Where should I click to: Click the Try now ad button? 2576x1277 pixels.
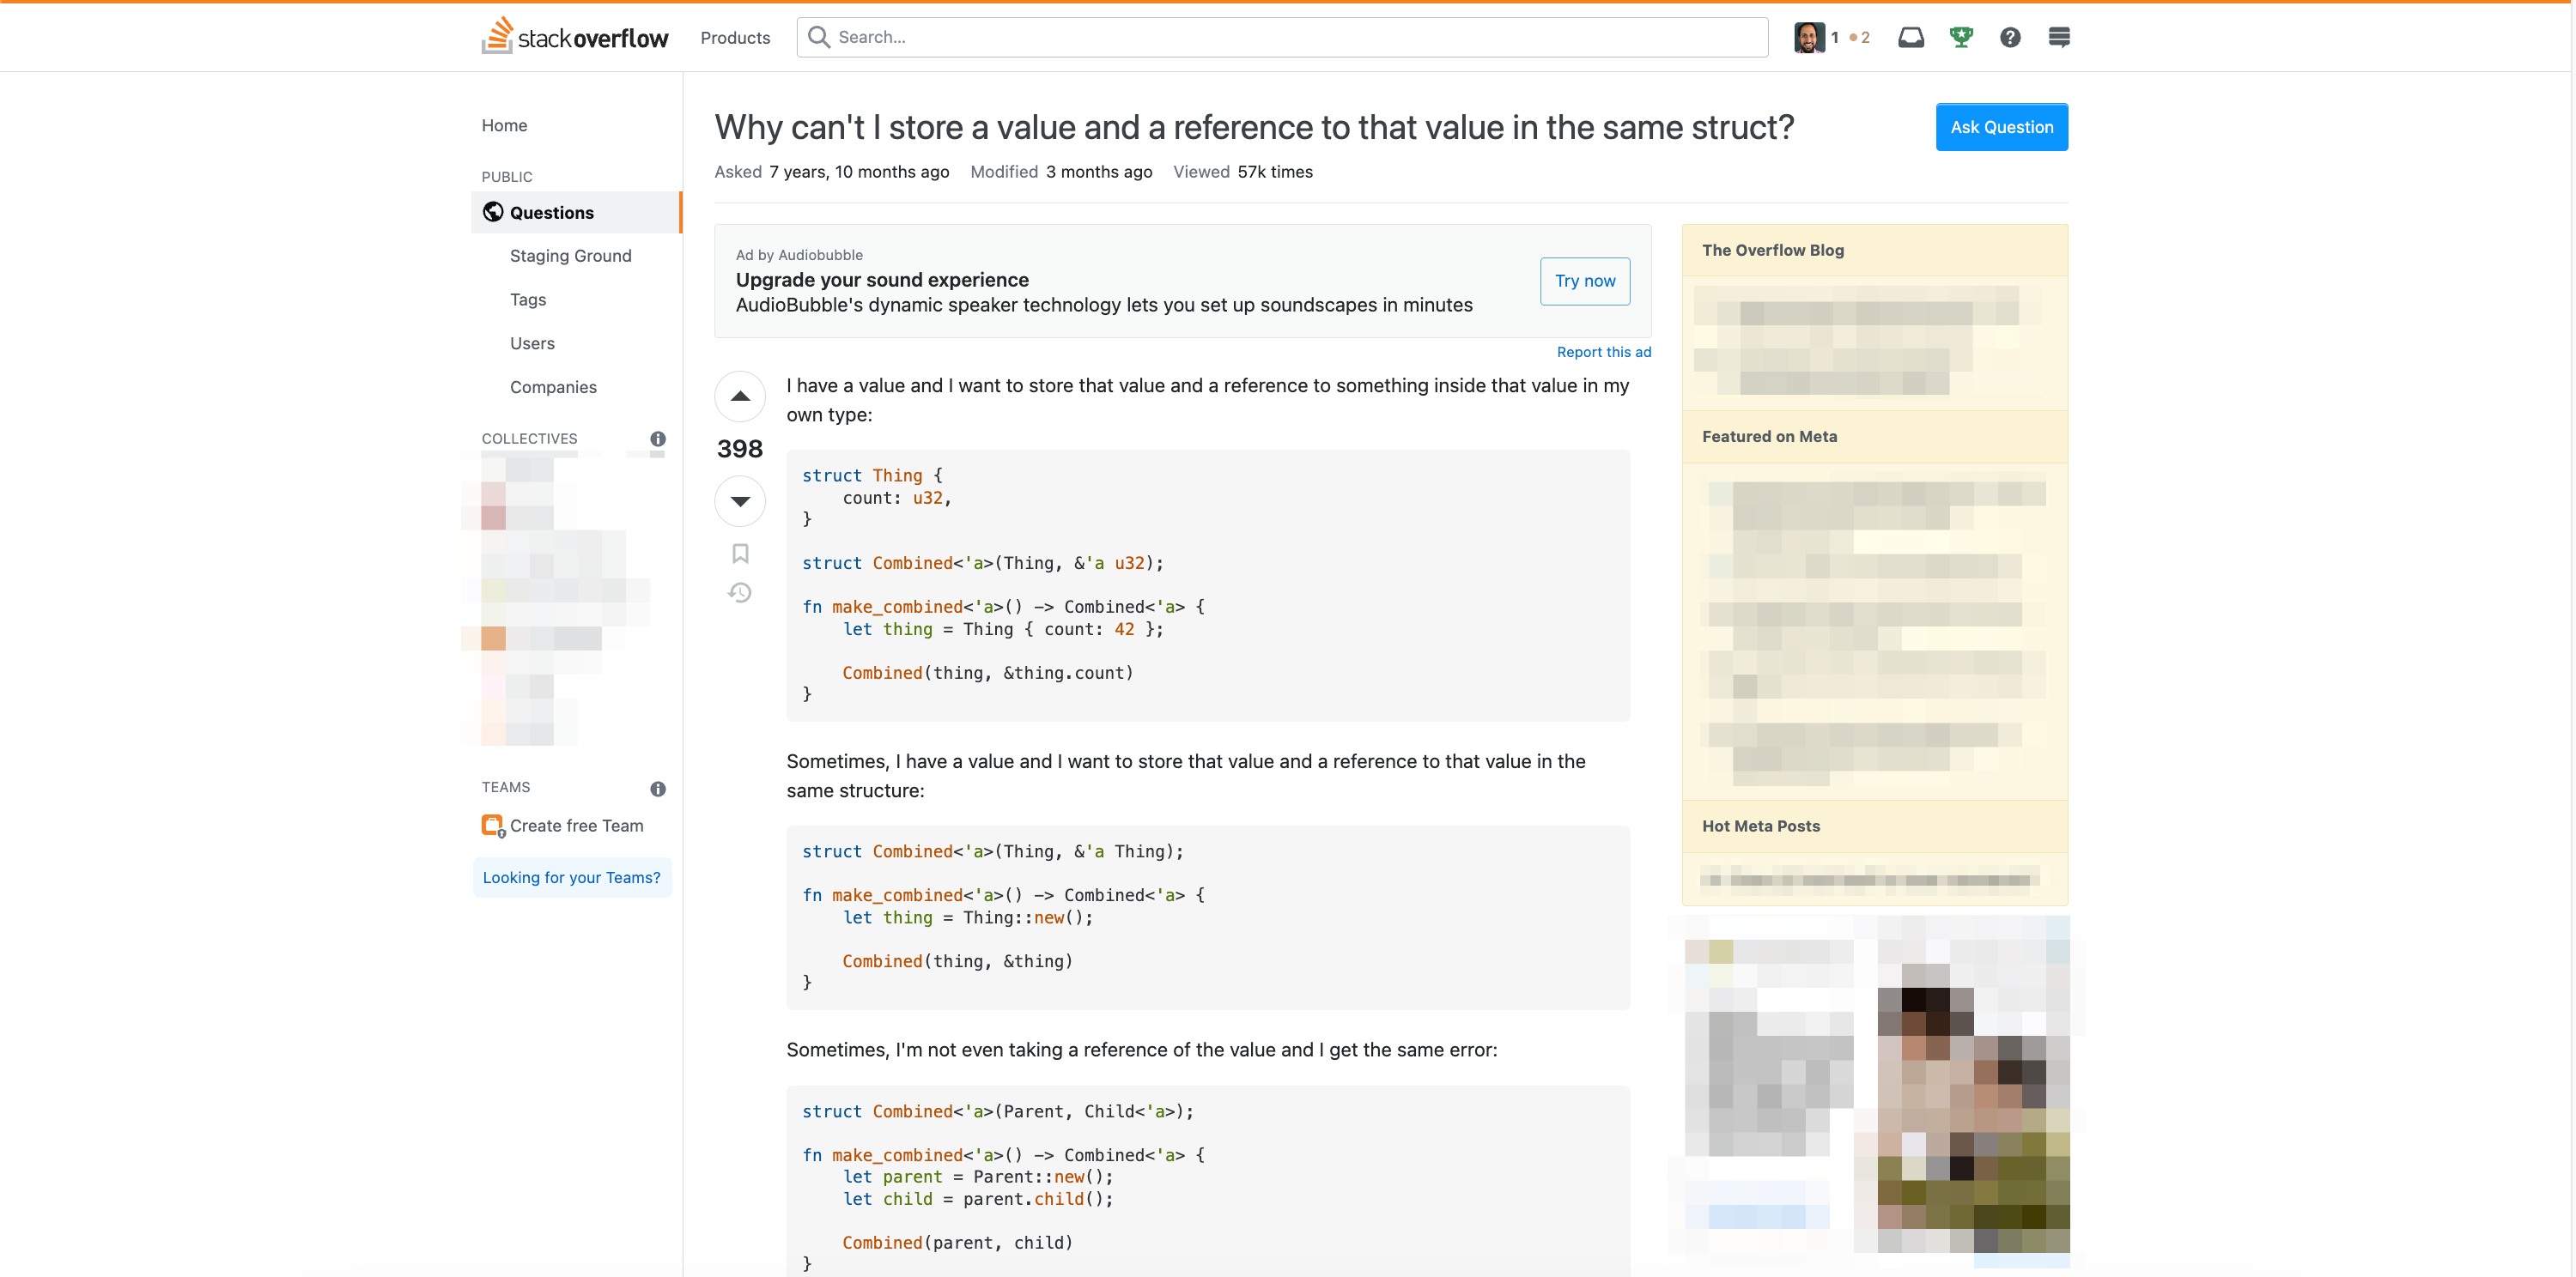pos(1585,281)
